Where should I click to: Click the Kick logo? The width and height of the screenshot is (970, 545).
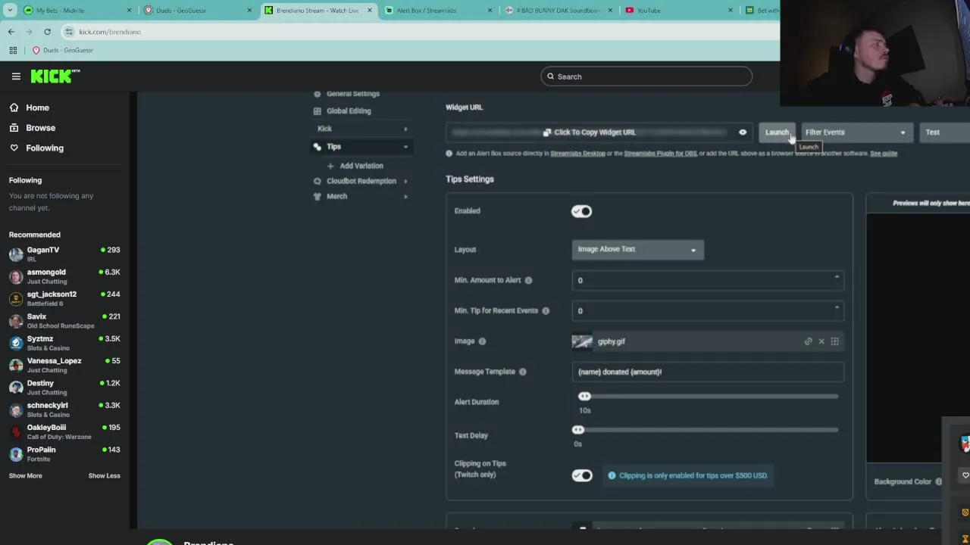pyautogui.click(x=55, y=76)
